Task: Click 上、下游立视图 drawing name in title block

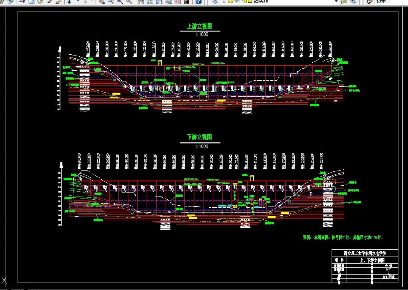Action: click(372, 260)
